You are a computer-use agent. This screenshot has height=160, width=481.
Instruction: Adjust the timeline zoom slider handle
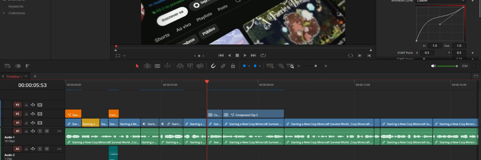(316, 66)
